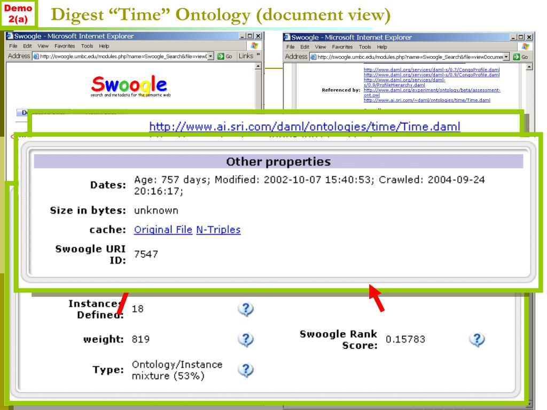The width and height of the screenshot is (547, 410).
Task: Open Edit menu in left Swoogle window
Action: point(27,46)
